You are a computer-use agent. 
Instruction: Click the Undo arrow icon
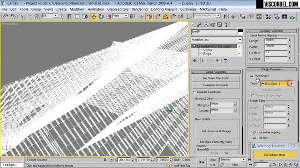pos(6,17)
